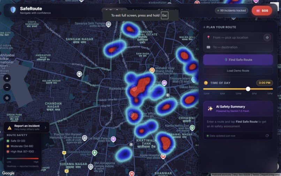Click the 12PM slider label
The height and width of the screenshot is (176, 281).
pos(238,94)
